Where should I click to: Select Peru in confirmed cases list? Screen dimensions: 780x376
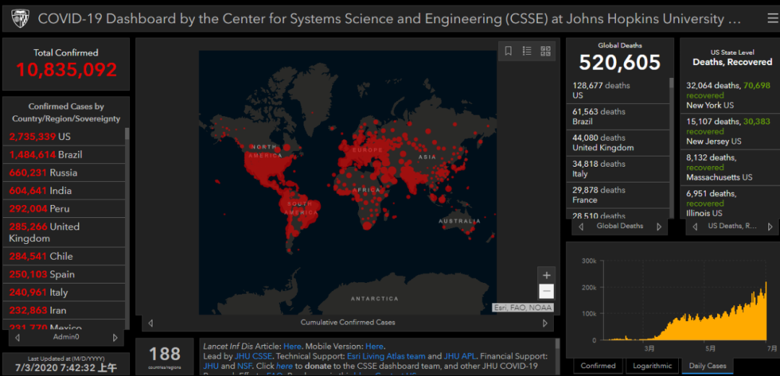pyautogui.click(x=64, y=209)
